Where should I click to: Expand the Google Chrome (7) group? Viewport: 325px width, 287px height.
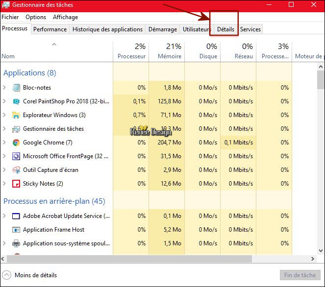tap(4, 142)
